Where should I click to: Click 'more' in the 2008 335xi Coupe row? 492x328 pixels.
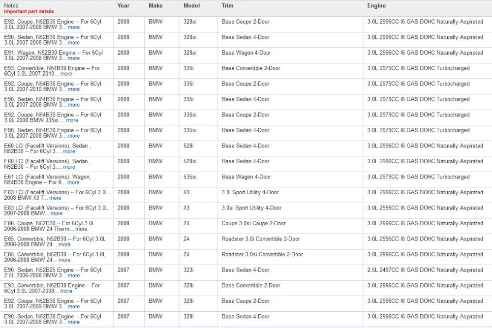(72, 120)
